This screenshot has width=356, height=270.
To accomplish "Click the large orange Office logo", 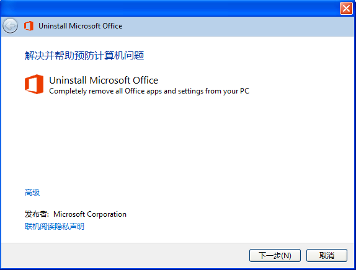I will 34,84.
